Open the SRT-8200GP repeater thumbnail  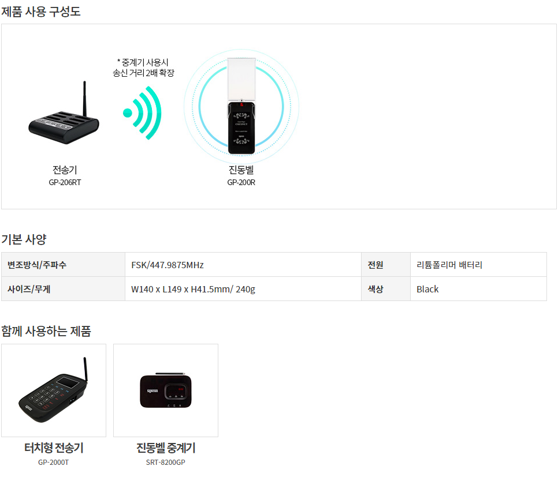[x=166, y=390]
